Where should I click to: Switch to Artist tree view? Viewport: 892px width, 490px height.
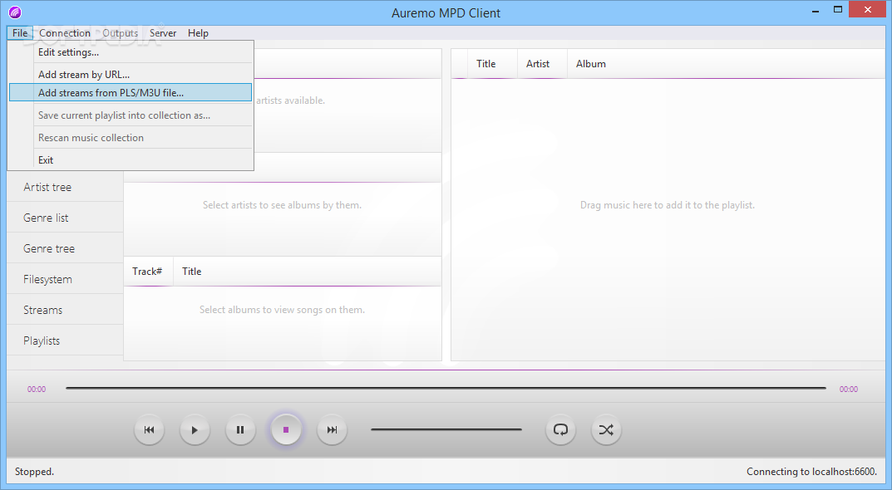point(66,187)
